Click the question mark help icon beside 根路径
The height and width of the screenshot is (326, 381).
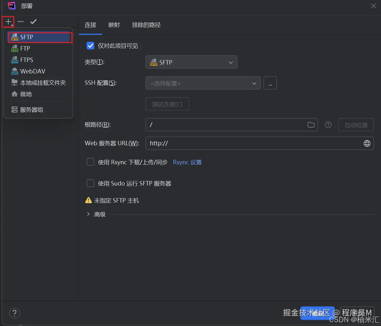(328, 125)
